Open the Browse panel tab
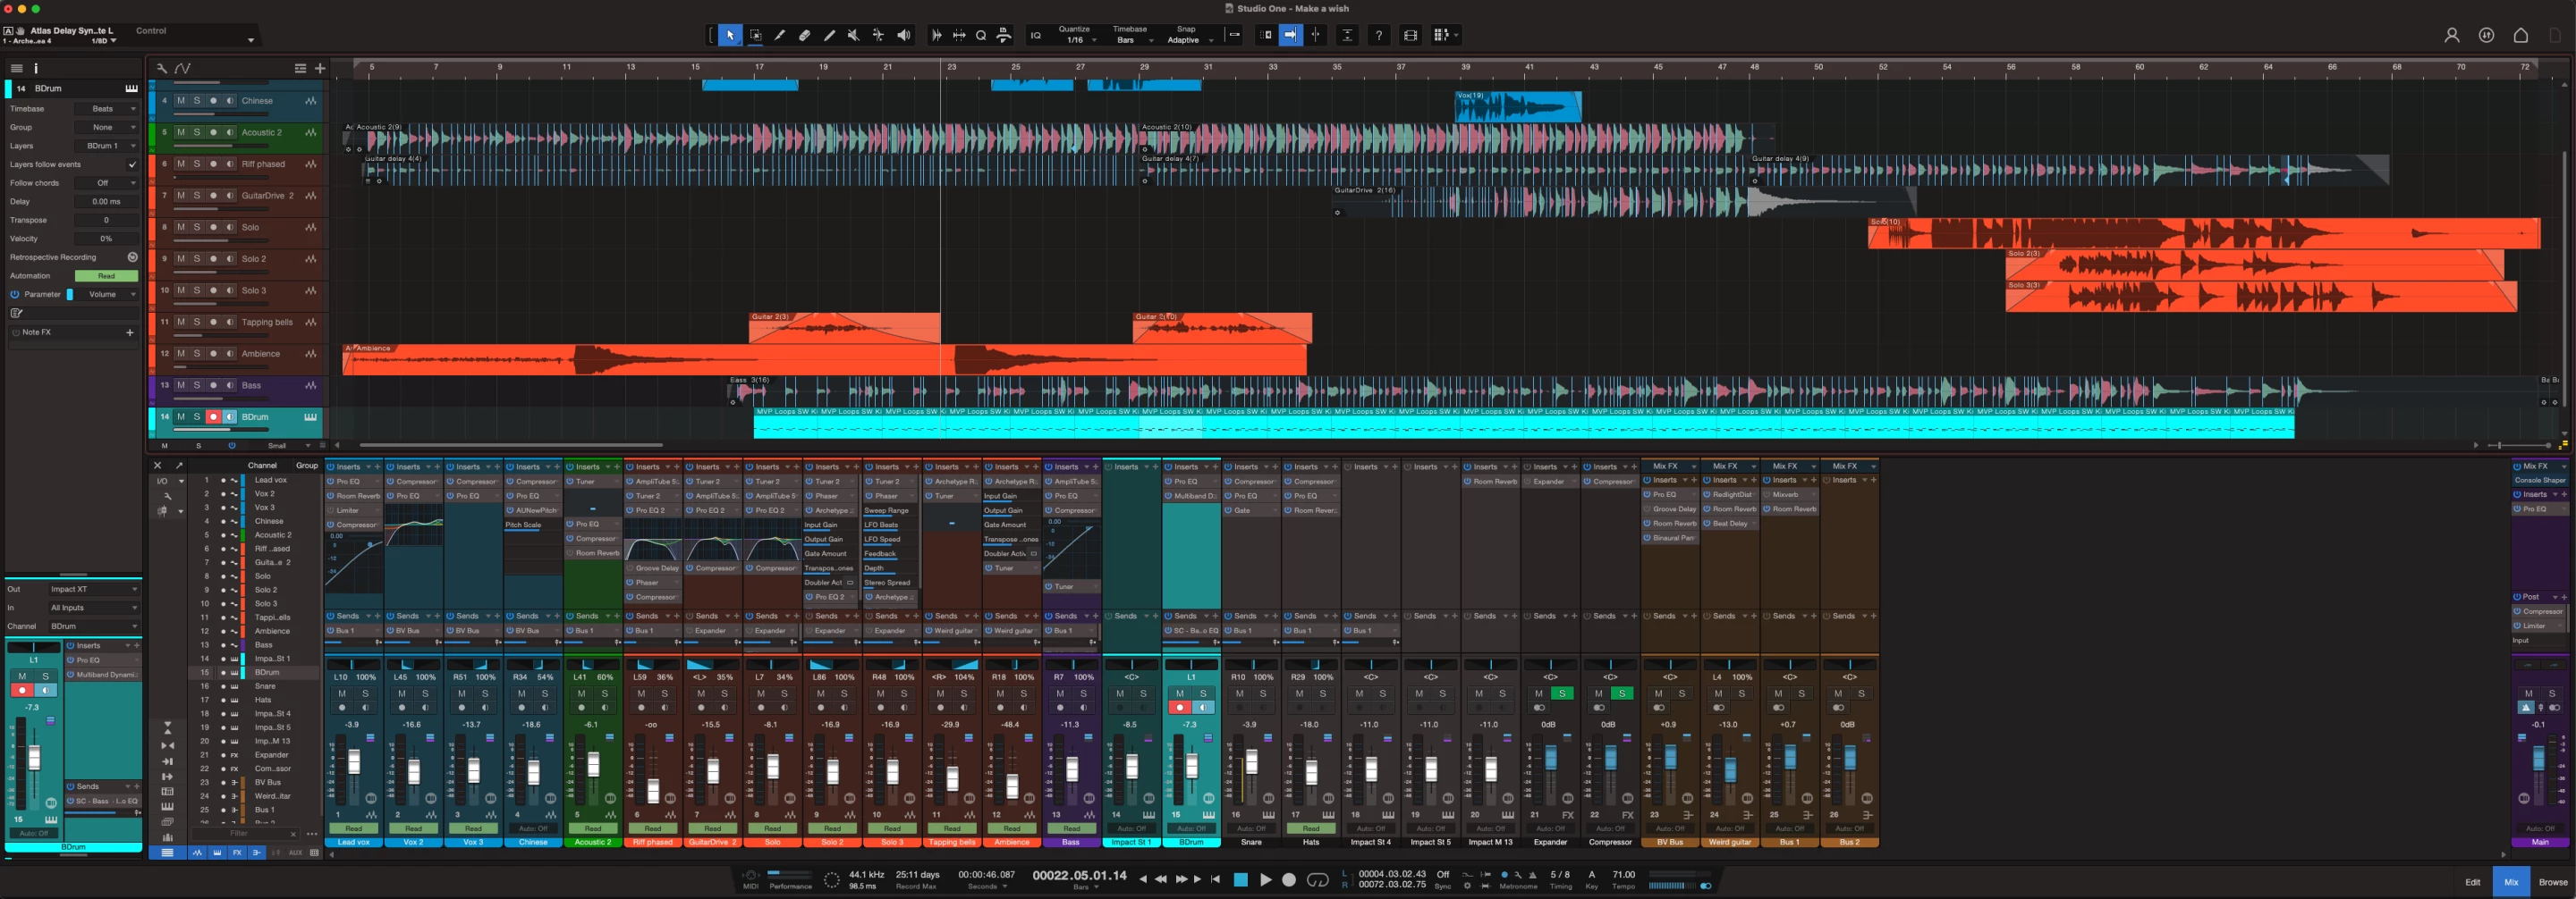Viewport: 2576px width, 899px height. [x=2552, y=882]
